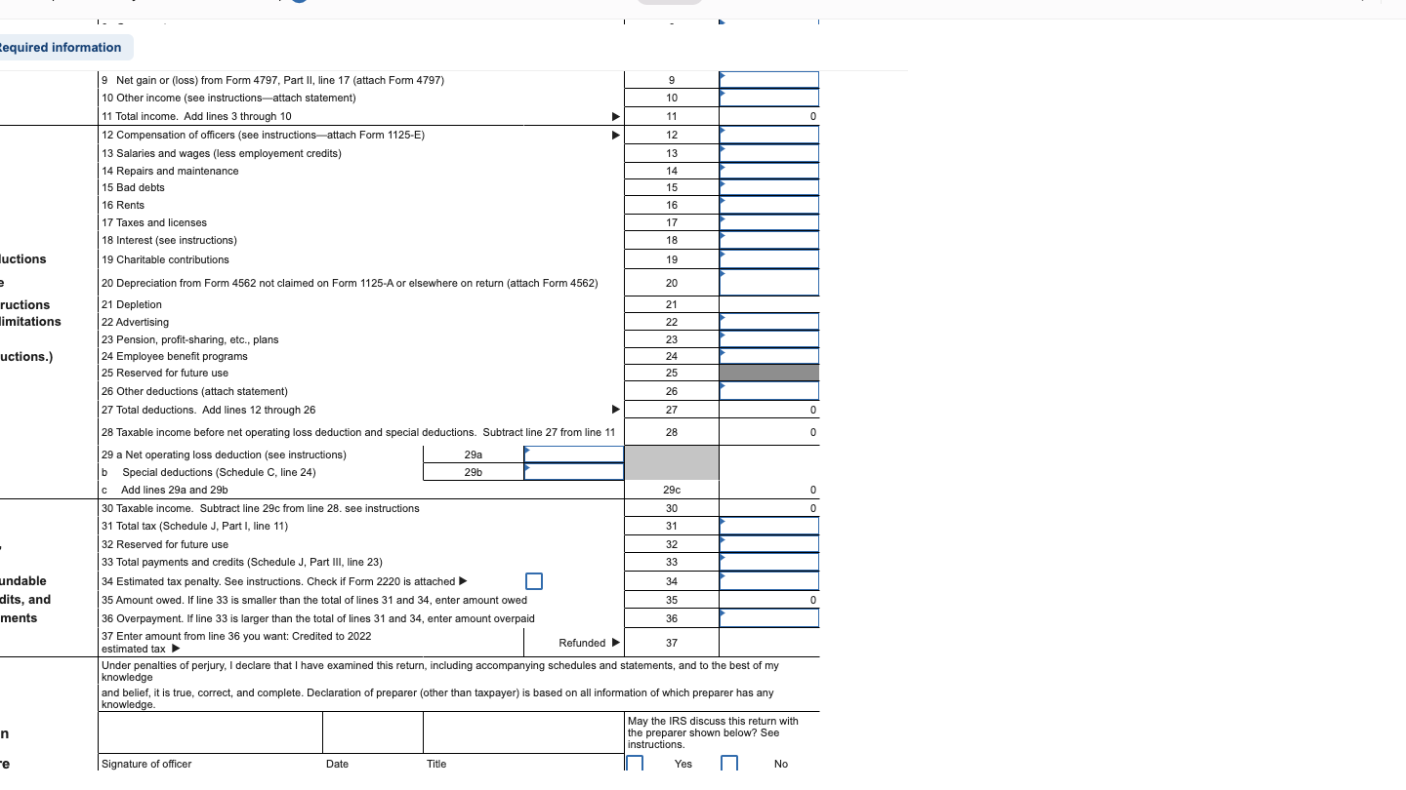
Task: Select the 29b special deductions field
Action: point(574,472)
